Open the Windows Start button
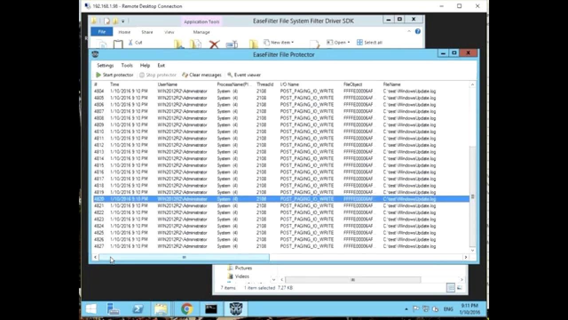568x320 pixels. click(x=92, y=308)
